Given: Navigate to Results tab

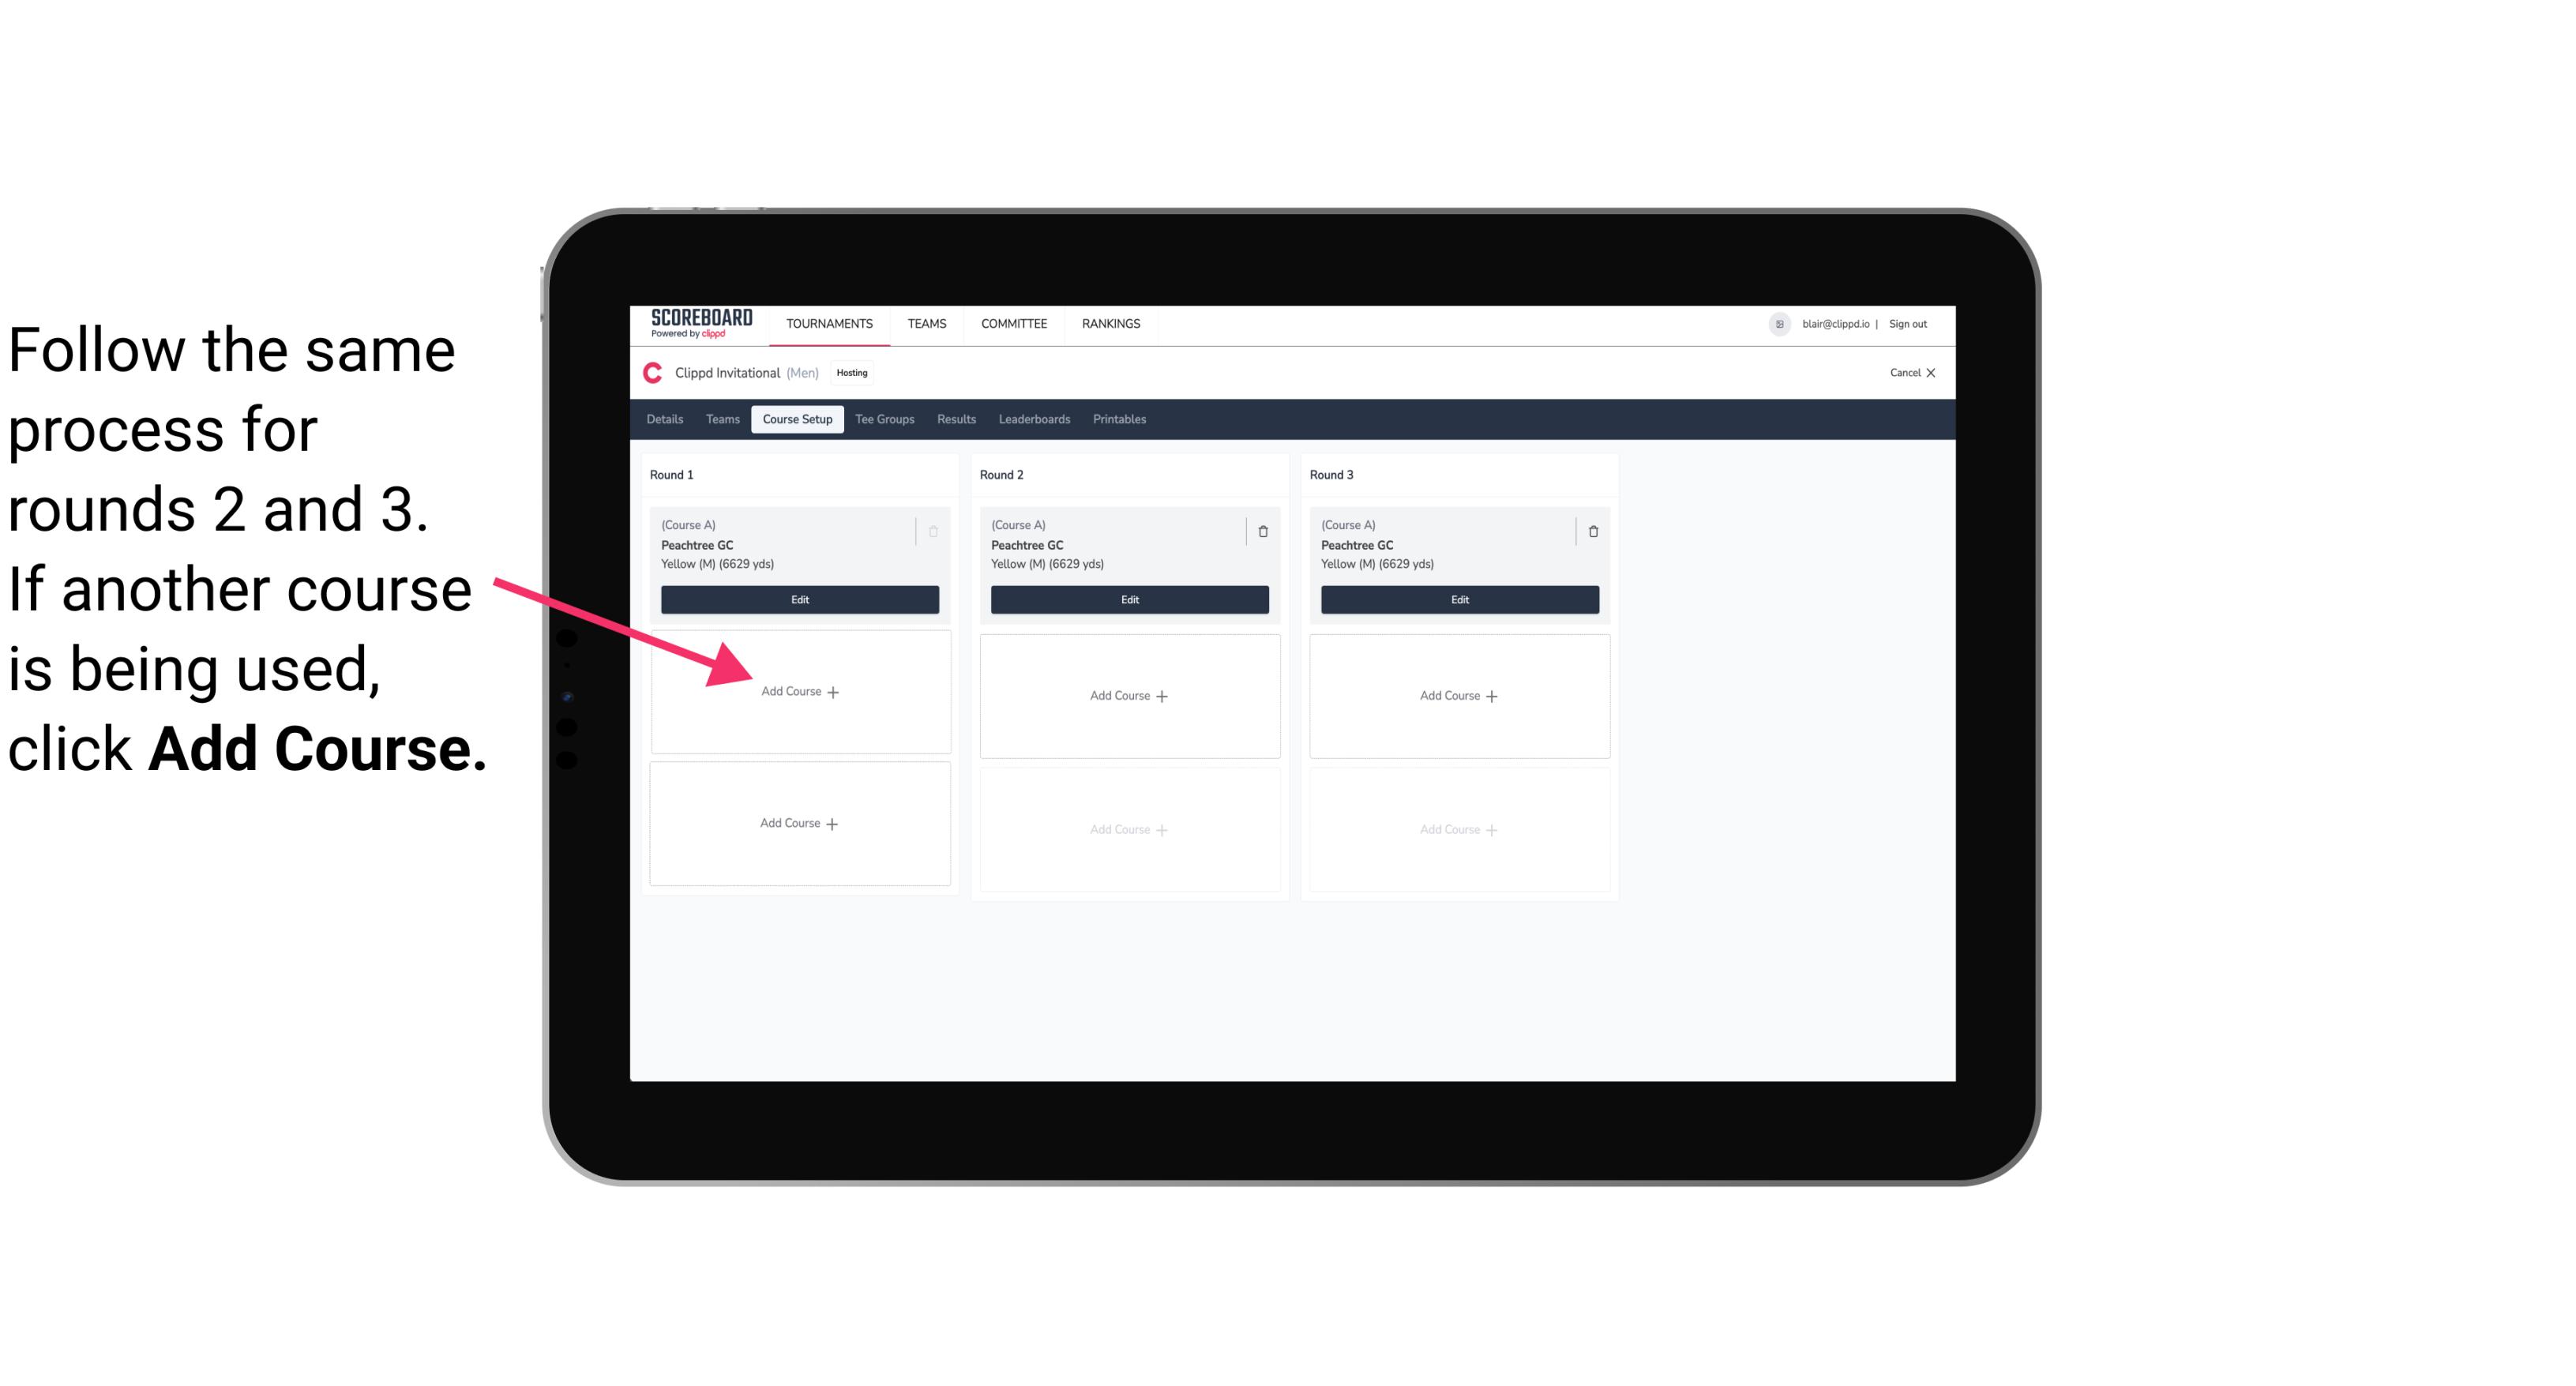Looking at the screenshot, I should tap(956, 419).
